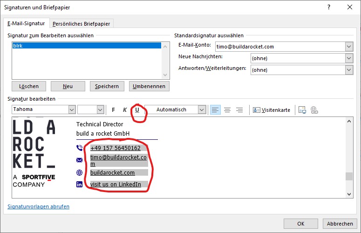Open the Neue Nachrichten signature dropdown
The height and width of the screenshot is (233, 361).
click(x=349, y=58)
